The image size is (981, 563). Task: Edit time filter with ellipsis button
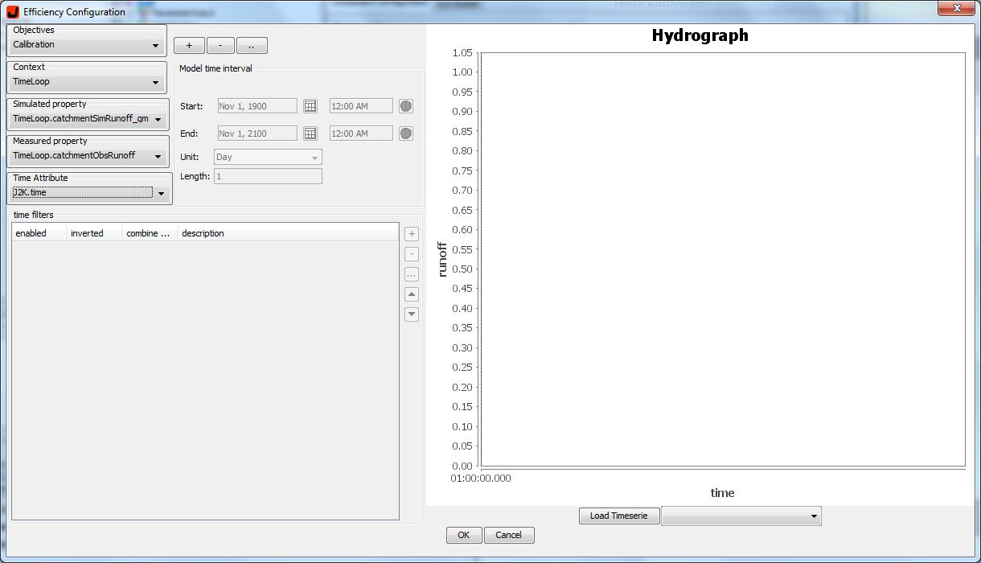(412, 274)
